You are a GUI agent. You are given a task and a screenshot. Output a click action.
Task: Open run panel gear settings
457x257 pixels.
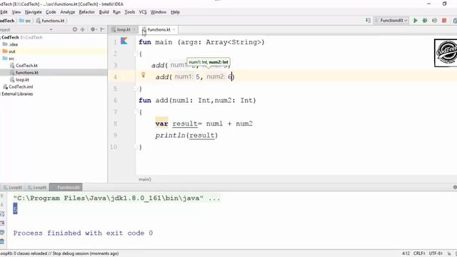455,187
